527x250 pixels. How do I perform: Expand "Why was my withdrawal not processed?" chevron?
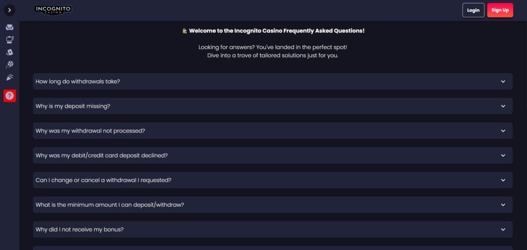[x=503, y=131]
